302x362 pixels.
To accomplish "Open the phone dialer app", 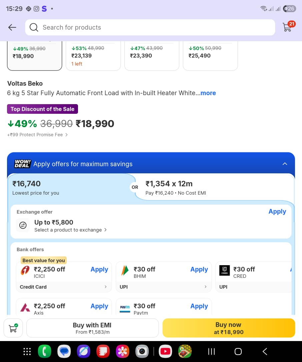I will [x=45, y=351].
